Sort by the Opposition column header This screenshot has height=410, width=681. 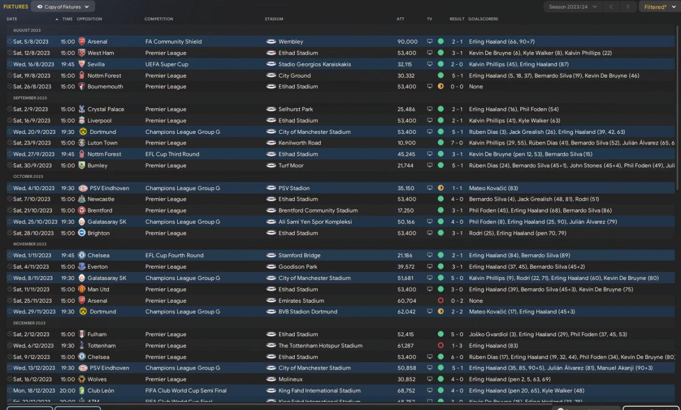click(89, 19)
